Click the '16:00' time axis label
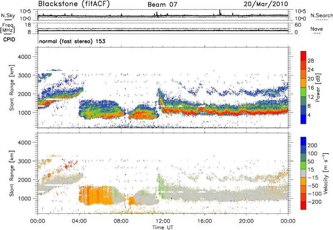 (204, 221)
